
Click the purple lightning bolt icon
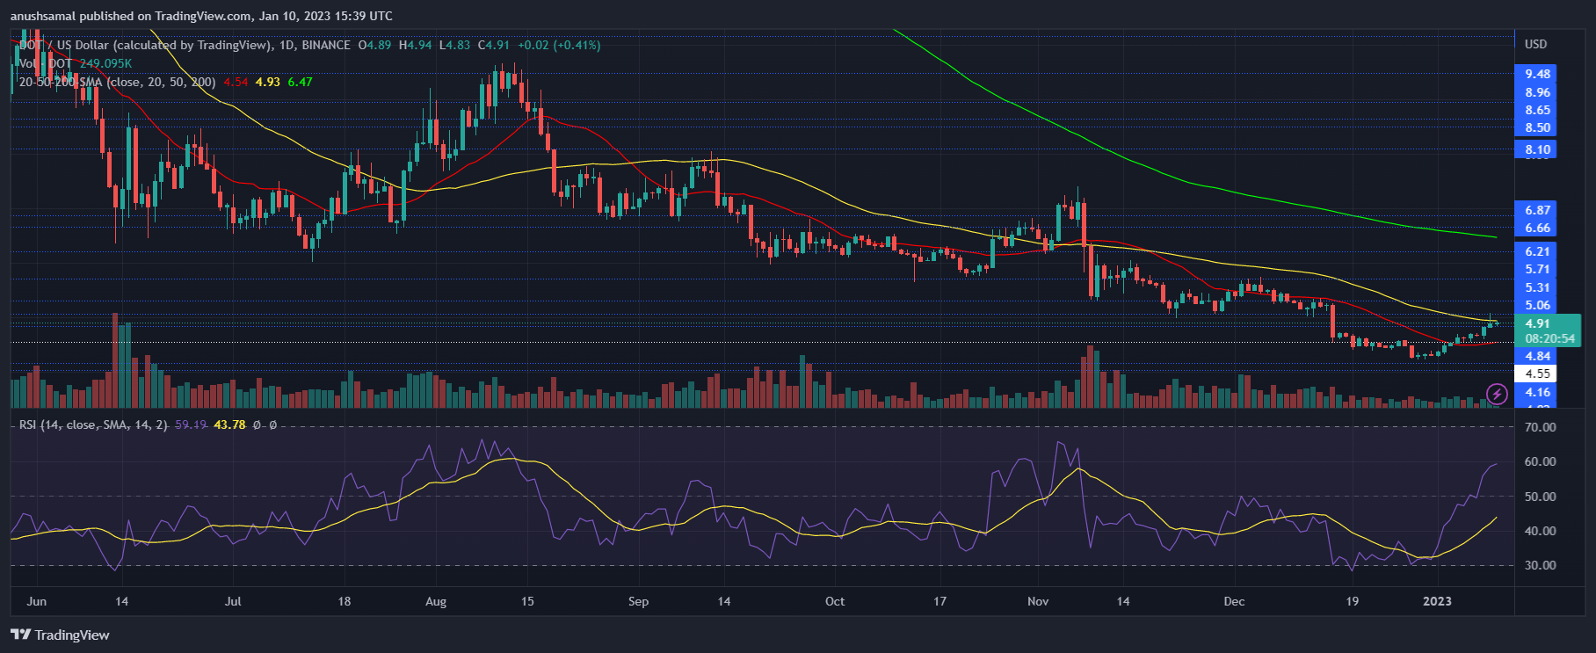1497,395
